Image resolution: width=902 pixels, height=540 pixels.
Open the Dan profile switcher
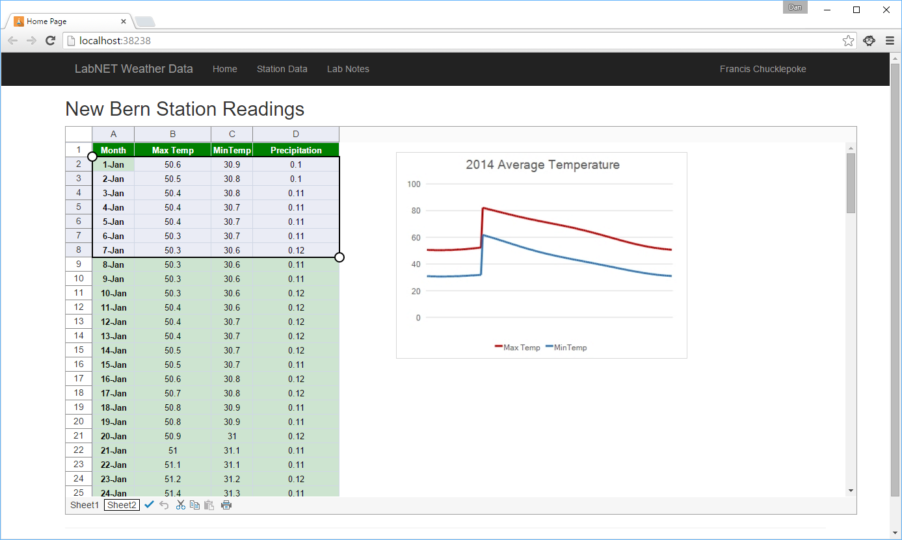pyautogui.click(x=795, y=8)
